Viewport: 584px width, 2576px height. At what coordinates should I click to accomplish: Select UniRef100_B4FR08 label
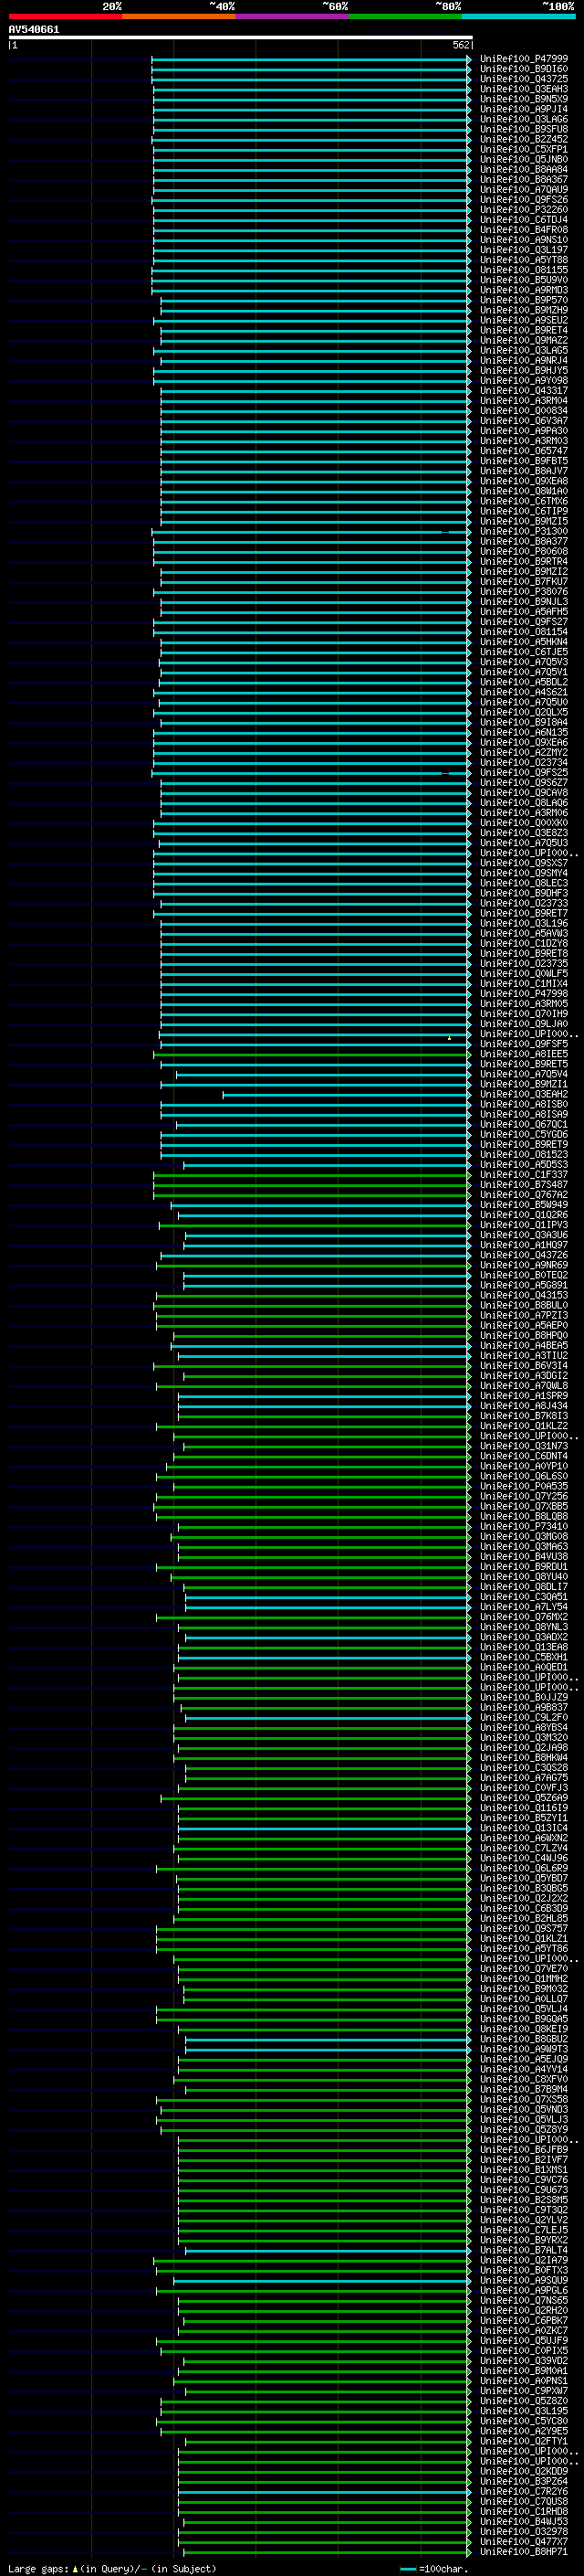[x=524, y=230]
